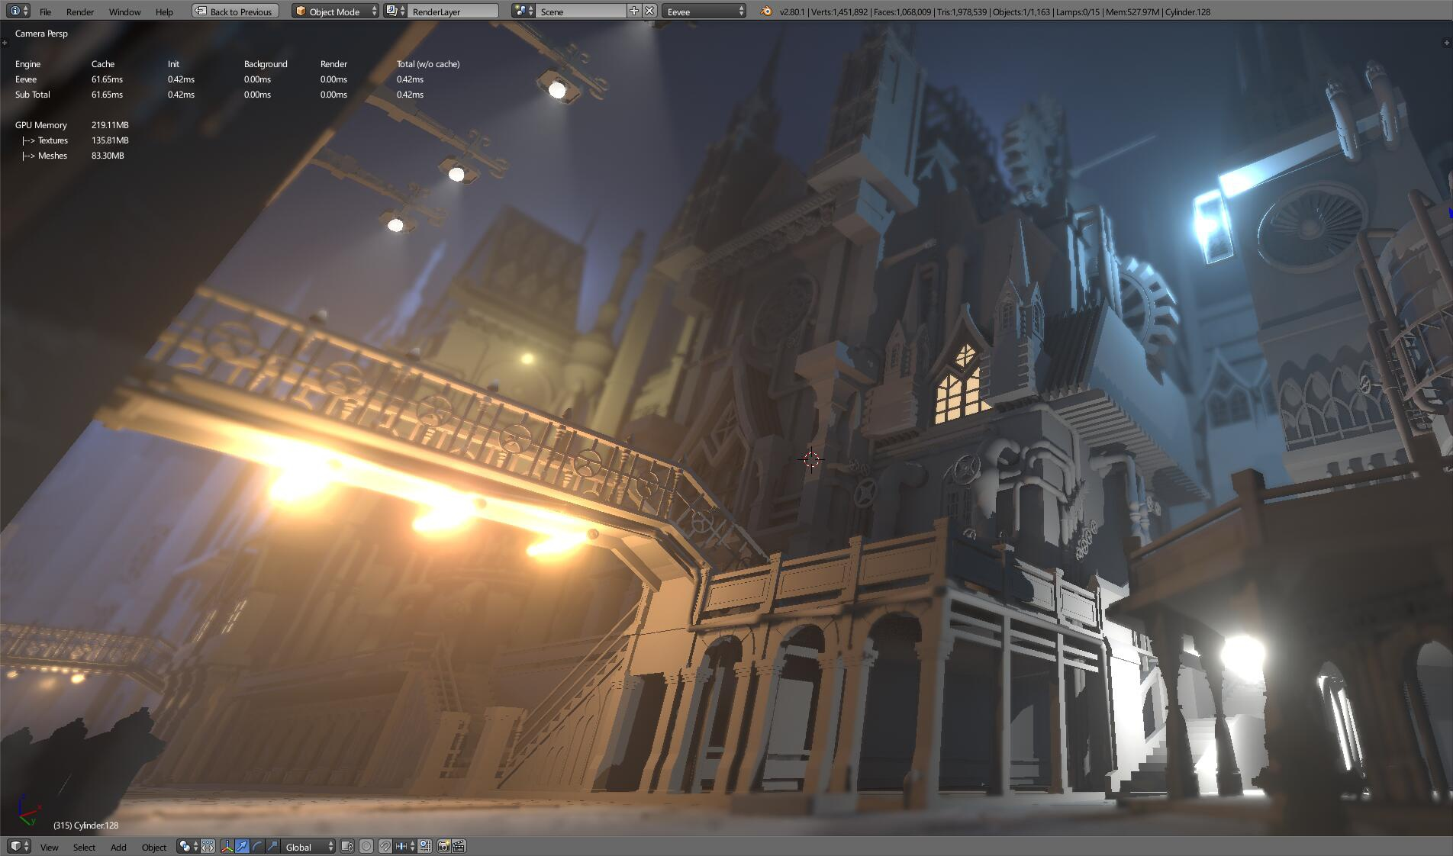
Task: Add a new scene with plus button
Action: pos(633,11)
